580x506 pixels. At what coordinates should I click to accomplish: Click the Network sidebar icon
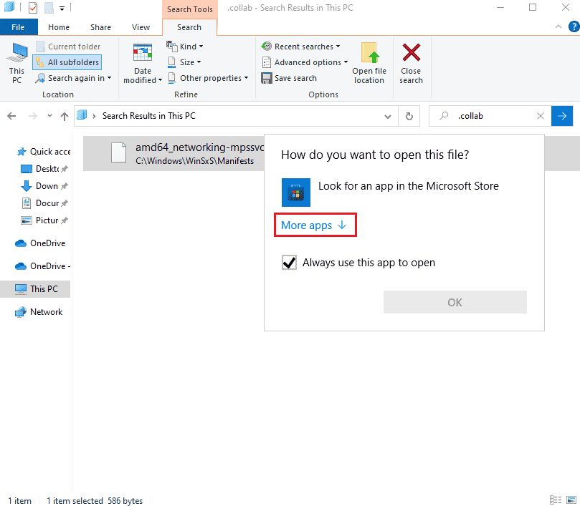tap(20, 312)
